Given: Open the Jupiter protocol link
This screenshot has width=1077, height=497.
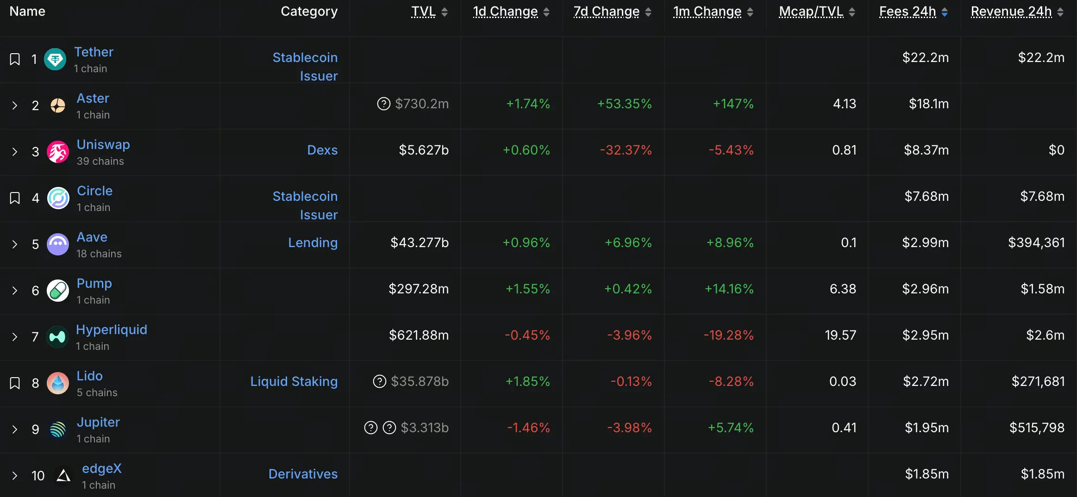Looking at the screenshot, I should pos(98,422).
